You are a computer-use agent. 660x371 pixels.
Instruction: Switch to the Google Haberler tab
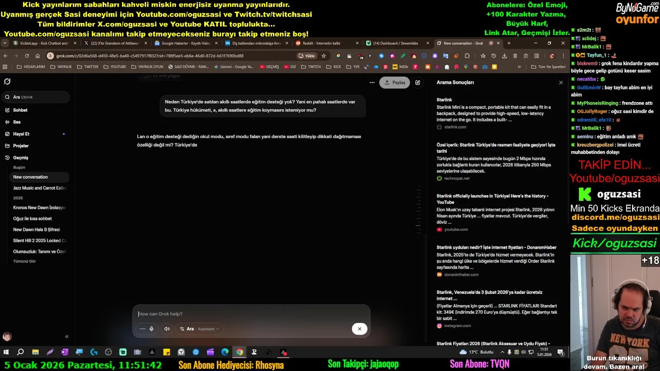186,43
